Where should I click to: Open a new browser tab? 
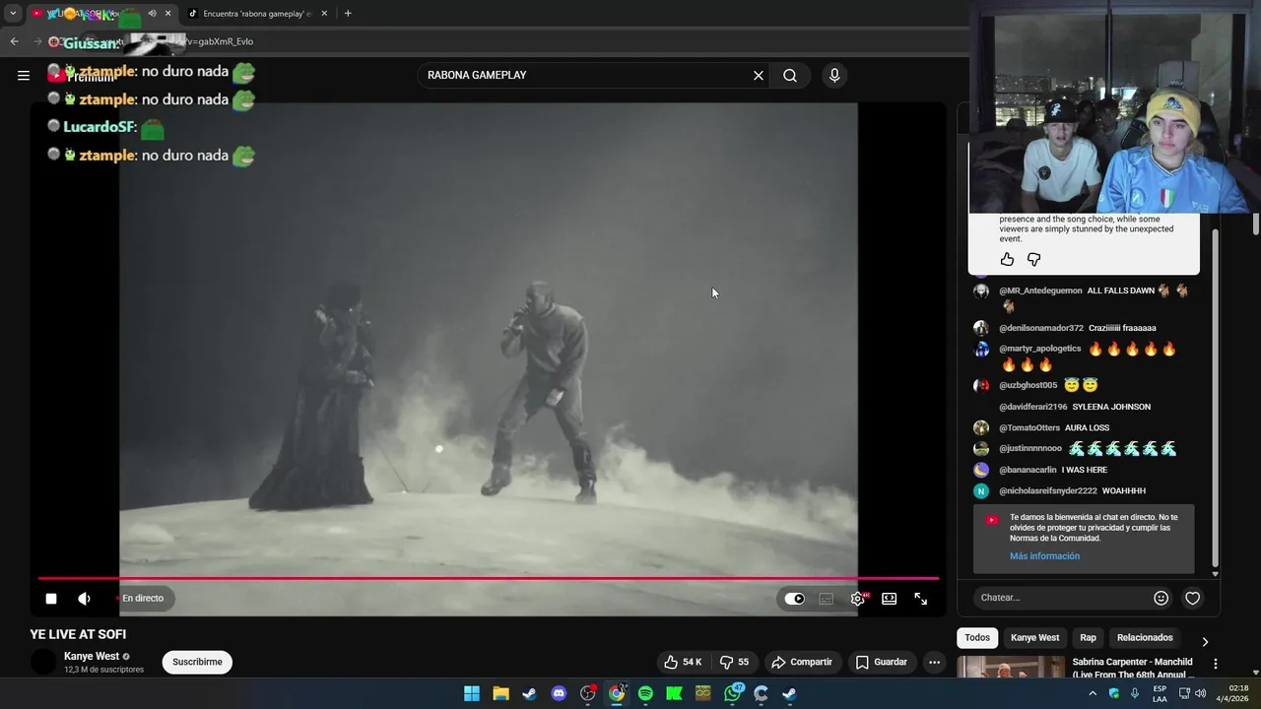click(x=348, y=14)
